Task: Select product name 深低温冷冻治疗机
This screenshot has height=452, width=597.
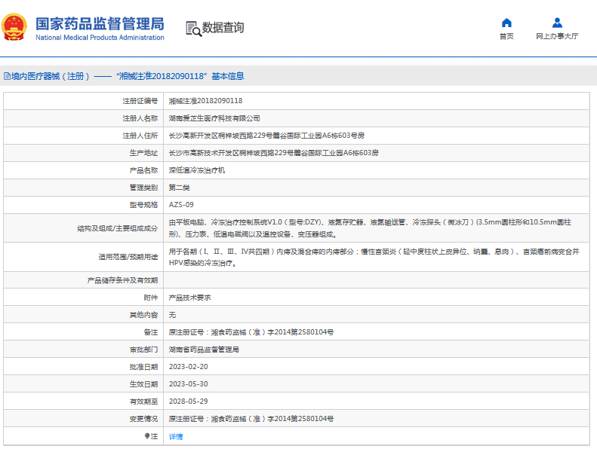Action: point(197,170)
